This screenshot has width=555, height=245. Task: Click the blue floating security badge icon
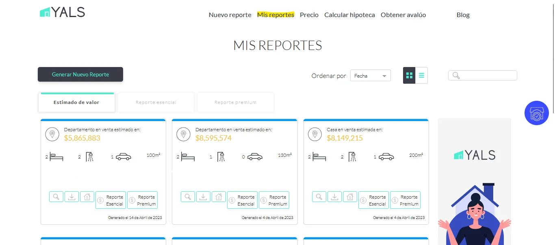pos(536,113)
